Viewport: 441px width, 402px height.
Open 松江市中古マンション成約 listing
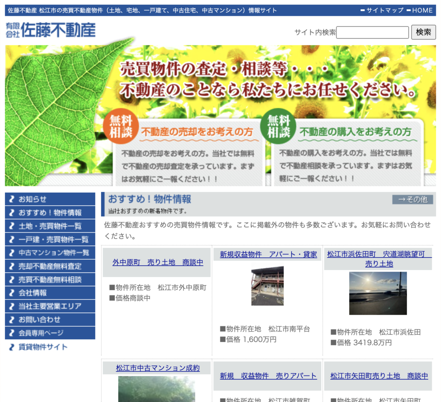[x=158, y=368]
